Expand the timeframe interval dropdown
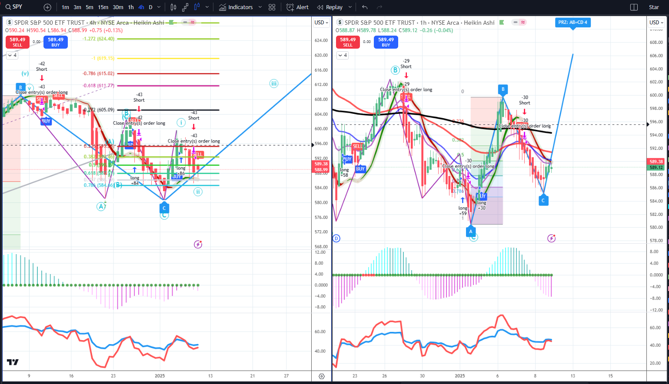Image resolution: width=669 pixels, height=384 pixels. 159,7
